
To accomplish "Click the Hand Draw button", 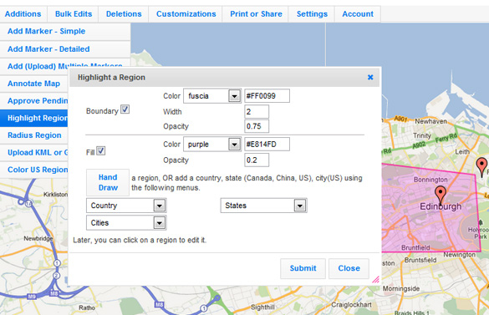I will pyautogui.click(x=108, y=182).
